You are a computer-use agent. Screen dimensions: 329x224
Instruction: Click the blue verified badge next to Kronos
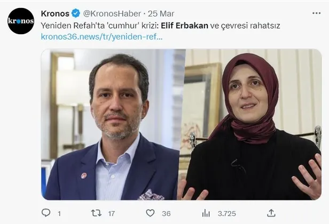76,14
